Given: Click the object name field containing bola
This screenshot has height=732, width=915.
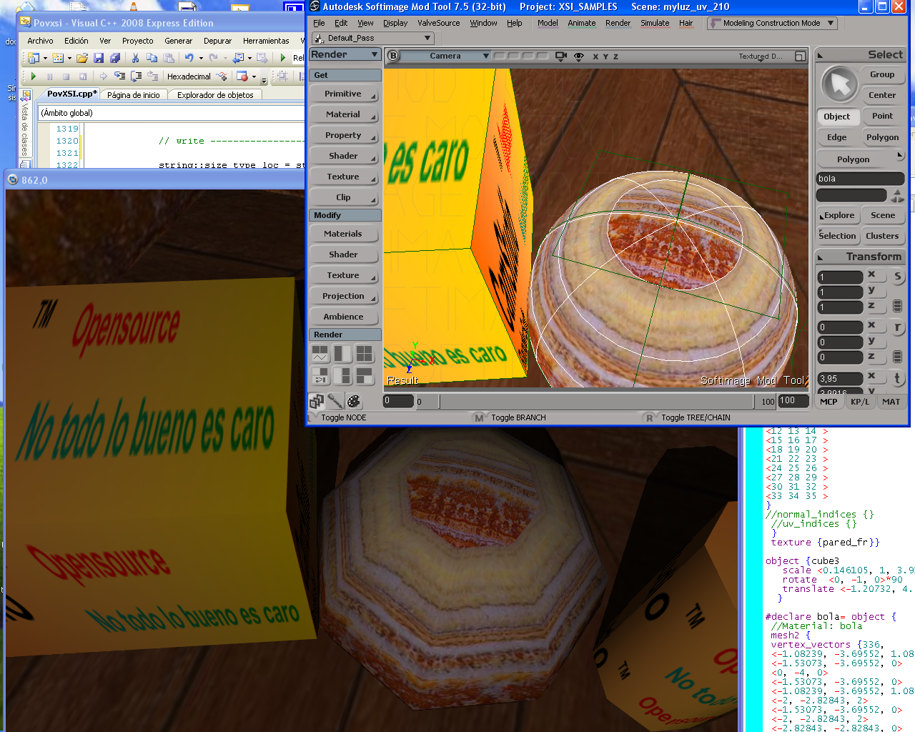Looking at the screenshot, I should coord(861,179).
